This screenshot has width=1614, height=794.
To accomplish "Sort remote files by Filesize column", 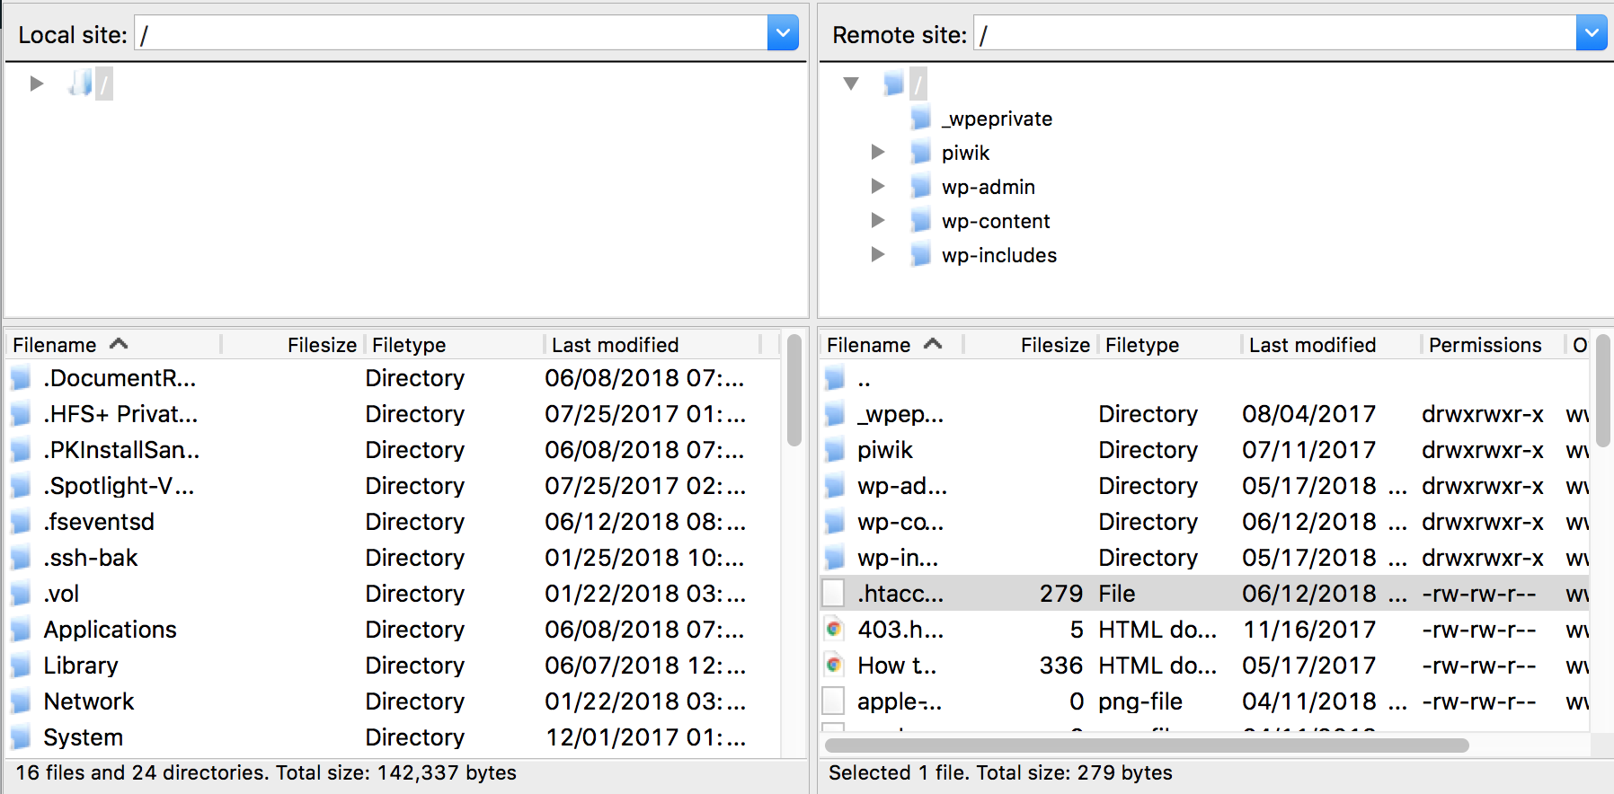I will (x=1054, y=345).
